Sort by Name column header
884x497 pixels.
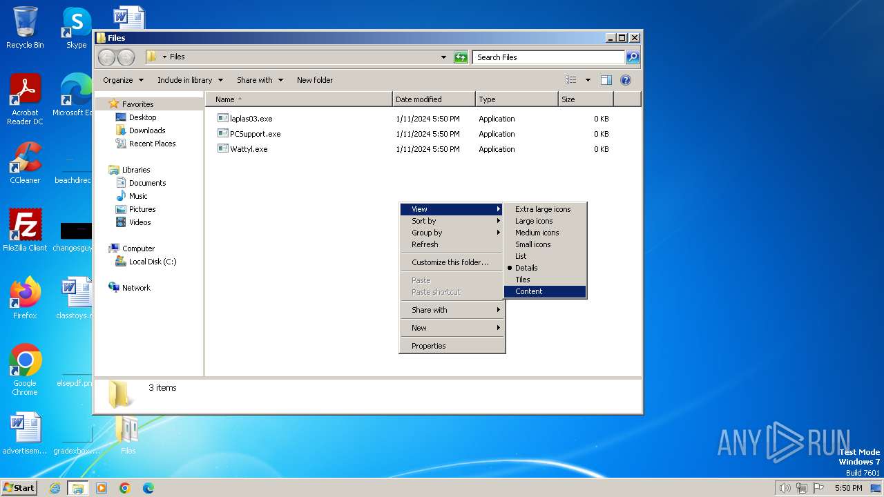point(299,99)
